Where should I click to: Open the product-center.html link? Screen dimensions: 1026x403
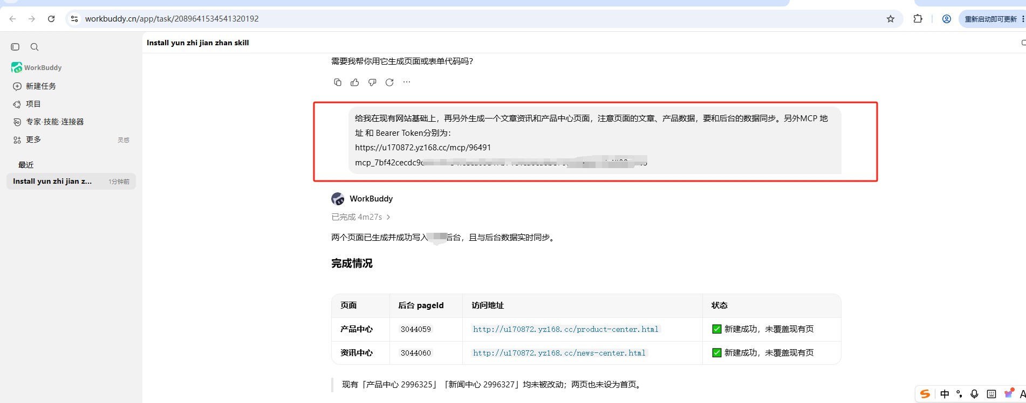(x=566, y=329)
